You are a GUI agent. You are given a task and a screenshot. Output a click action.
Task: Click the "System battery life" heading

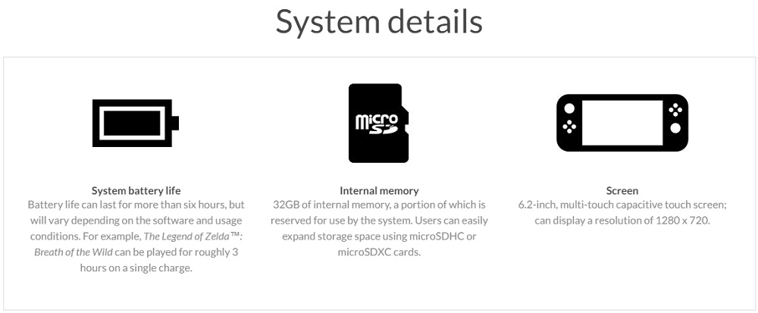pyautogui.click(x=136, y=190)
